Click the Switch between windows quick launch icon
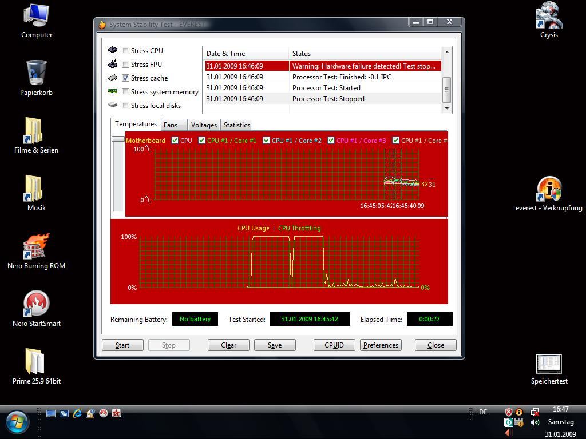The width and height of the screenshot is (586, 439). coord(64,413)
